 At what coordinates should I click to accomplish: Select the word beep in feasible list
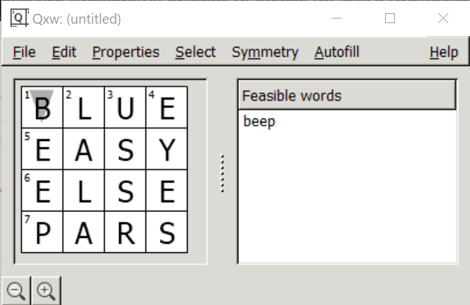[259, 121]
